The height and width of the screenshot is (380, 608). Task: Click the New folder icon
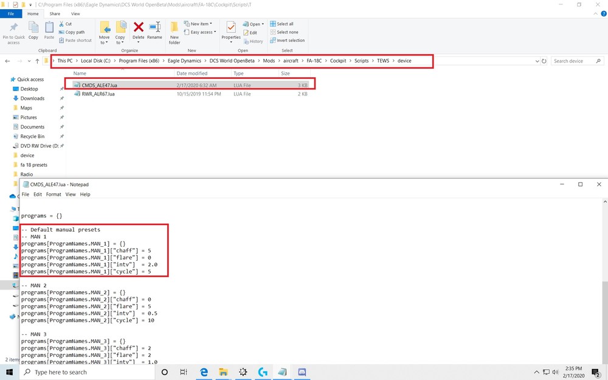coord(174,27)
